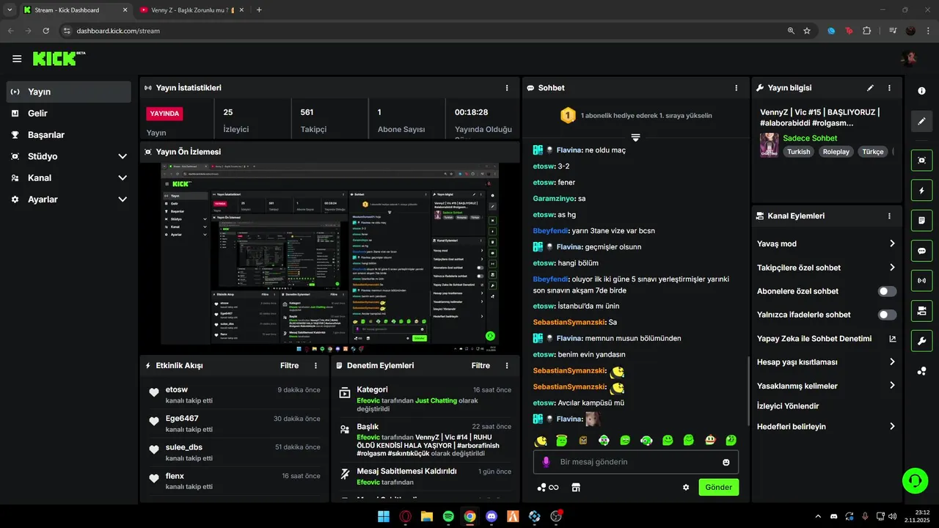Open Yapay Zeka ile Sohbet Denetimi external link
The width and height of the screenshot is (939, 528).
(x=893, y=339)
